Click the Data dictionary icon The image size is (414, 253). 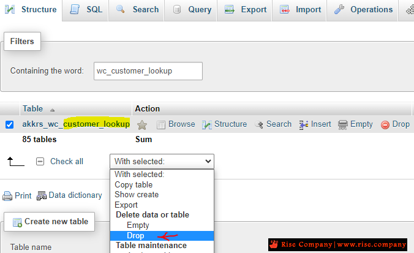42,195
